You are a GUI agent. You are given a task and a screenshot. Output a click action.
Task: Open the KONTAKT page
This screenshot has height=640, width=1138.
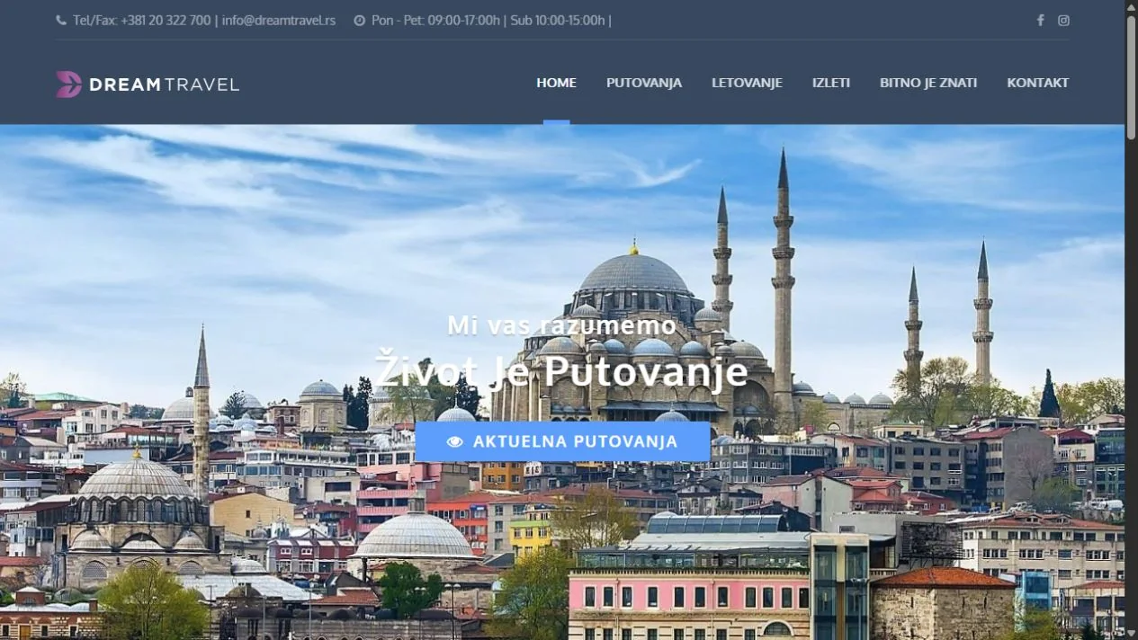[1038, 83]
